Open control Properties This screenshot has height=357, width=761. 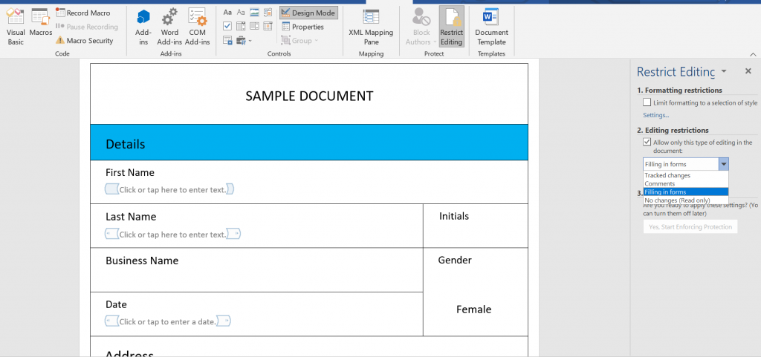click(x=302, y=27)
